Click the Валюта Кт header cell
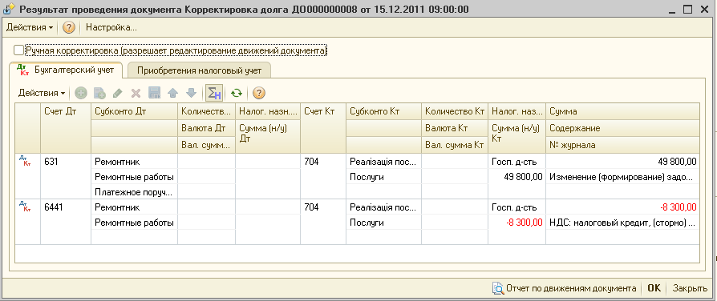The height and width of the screenshot is (301, 717). (455, 128)
